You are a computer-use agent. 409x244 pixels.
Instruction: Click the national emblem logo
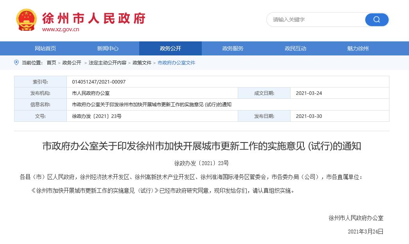26,20
